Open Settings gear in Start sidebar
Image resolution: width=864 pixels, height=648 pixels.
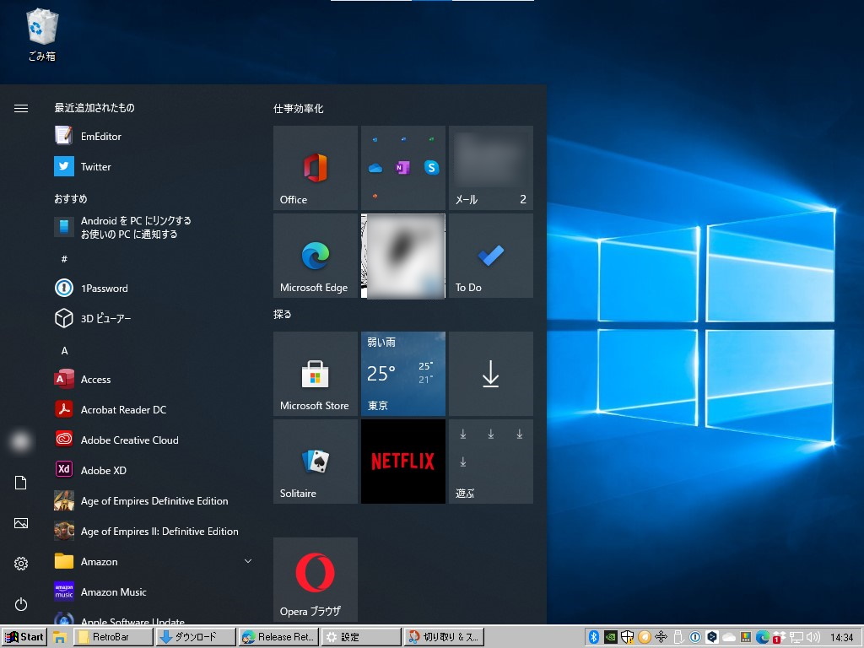(x=21, y=563)
